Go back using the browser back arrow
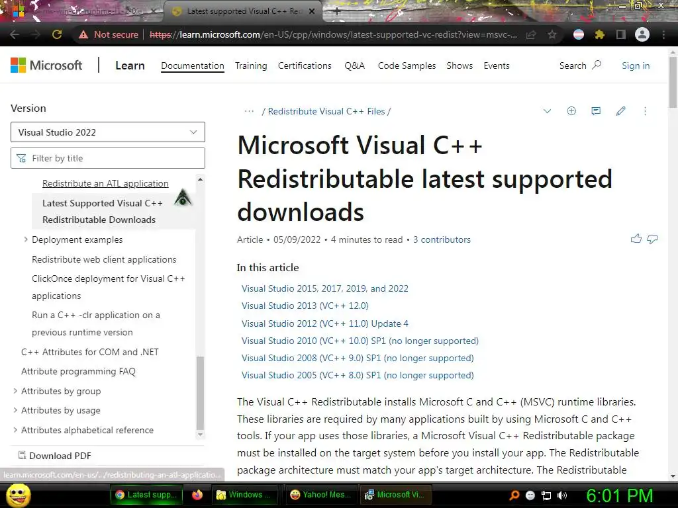 (x=15, y=34)
